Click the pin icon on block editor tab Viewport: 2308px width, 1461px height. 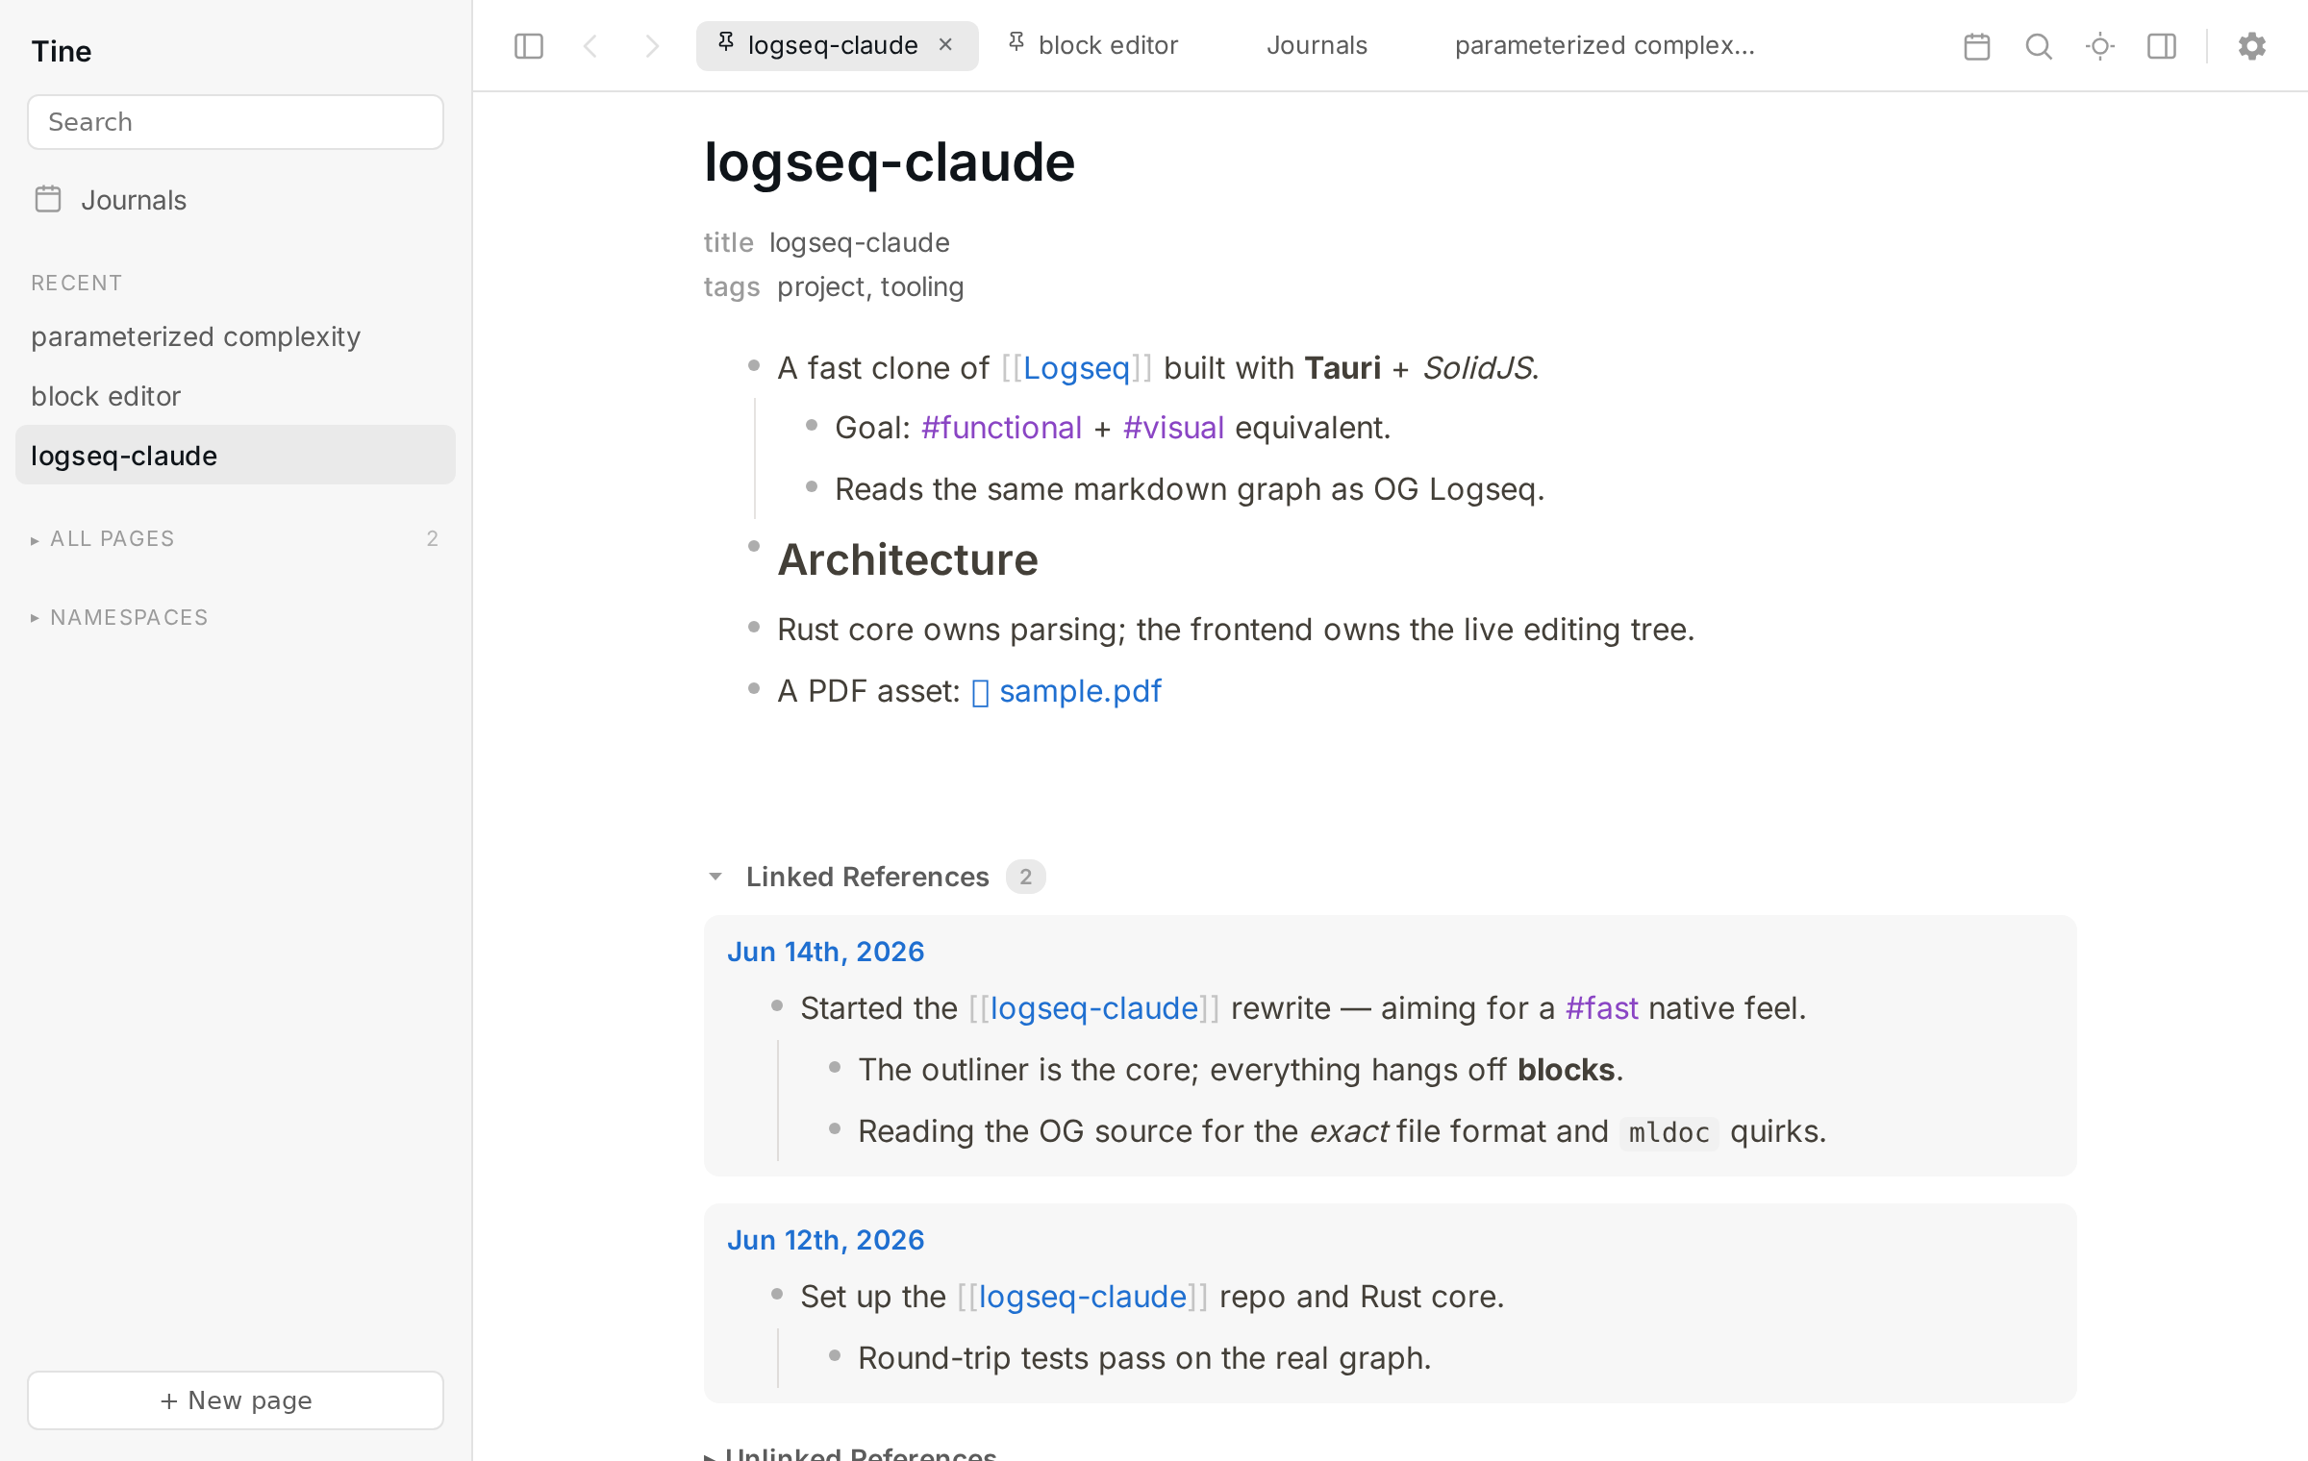click(1016, 43)
